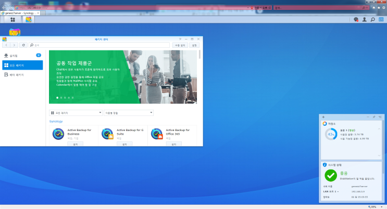
Task: Add a widget with the plus icon
Action: tap(323, 117)
